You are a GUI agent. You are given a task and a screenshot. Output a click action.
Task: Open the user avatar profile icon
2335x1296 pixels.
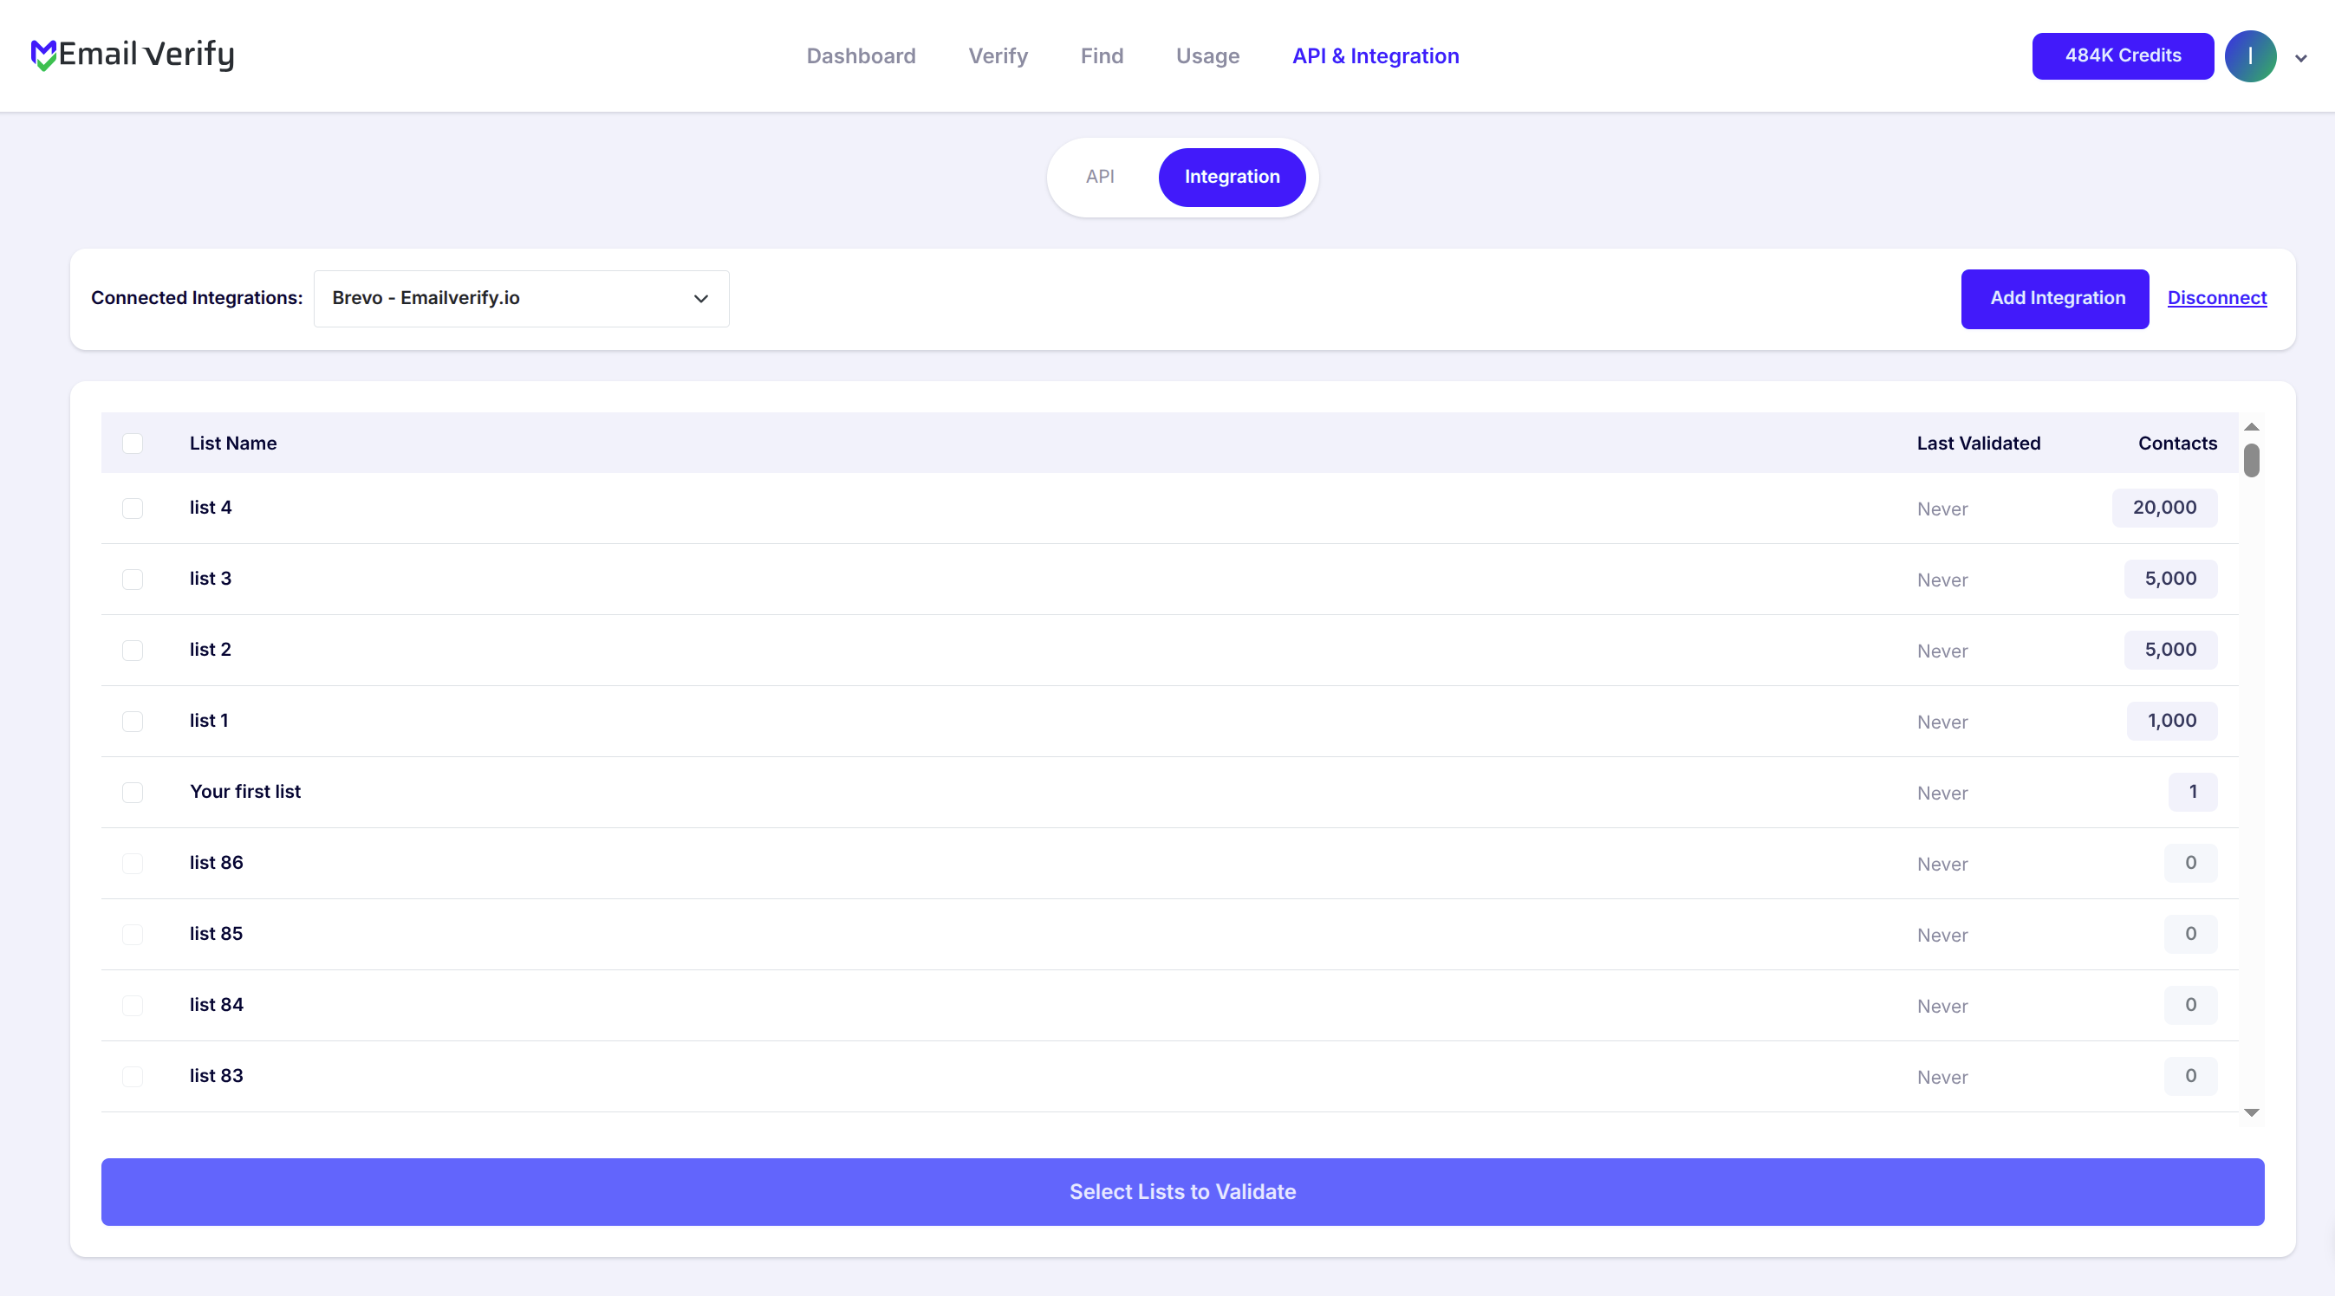[x=2250, y=56]
